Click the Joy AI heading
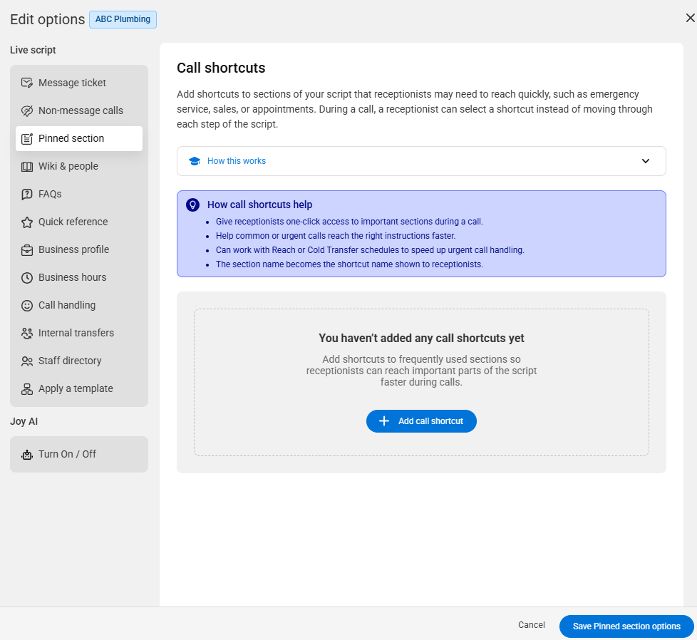 coord(24,421)
